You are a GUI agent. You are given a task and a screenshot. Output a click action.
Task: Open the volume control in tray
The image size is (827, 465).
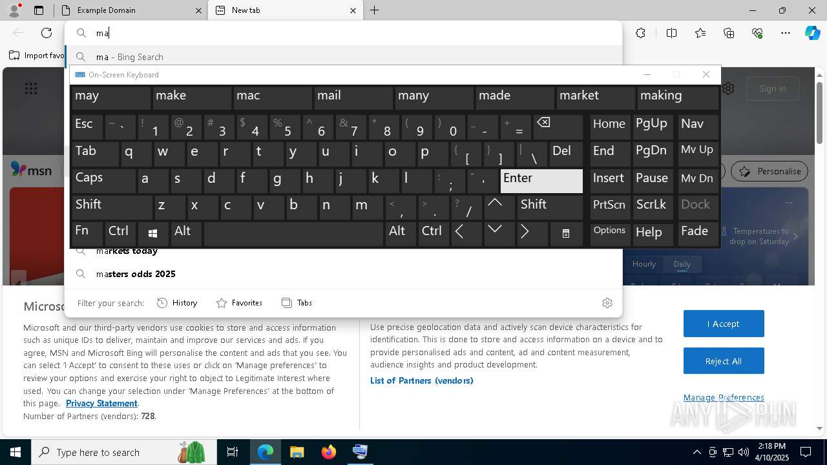pyautogui.click(x=744, y=452)
